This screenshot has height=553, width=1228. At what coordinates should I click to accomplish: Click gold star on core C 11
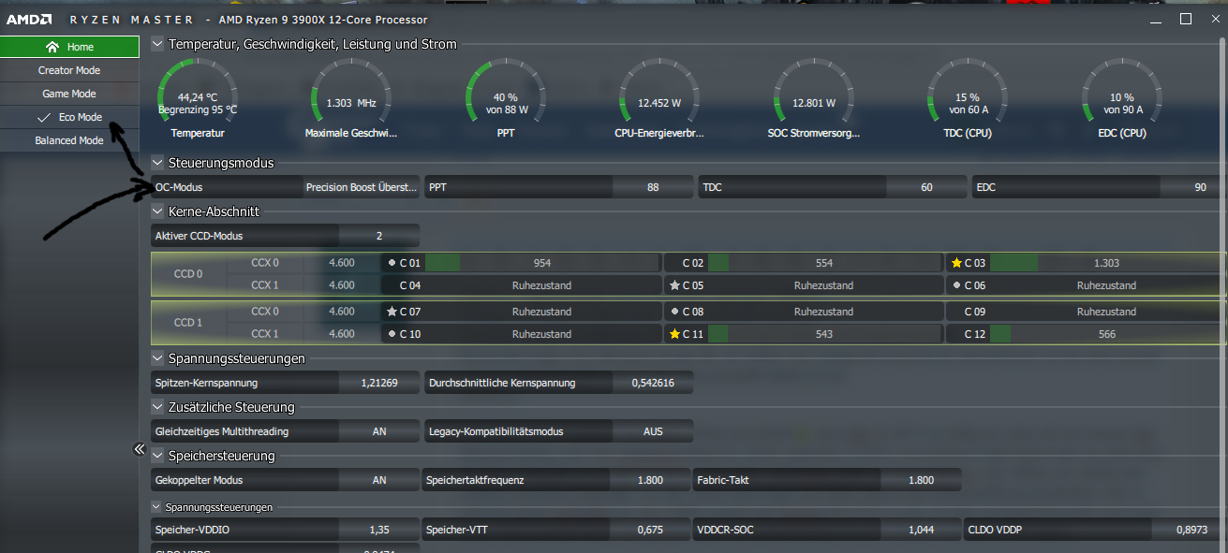tap(673, 334)
